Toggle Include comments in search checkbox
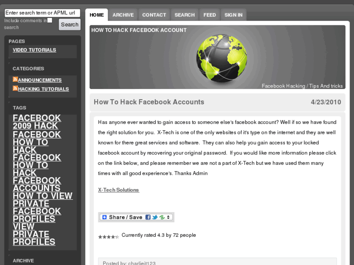 [50, 20]
